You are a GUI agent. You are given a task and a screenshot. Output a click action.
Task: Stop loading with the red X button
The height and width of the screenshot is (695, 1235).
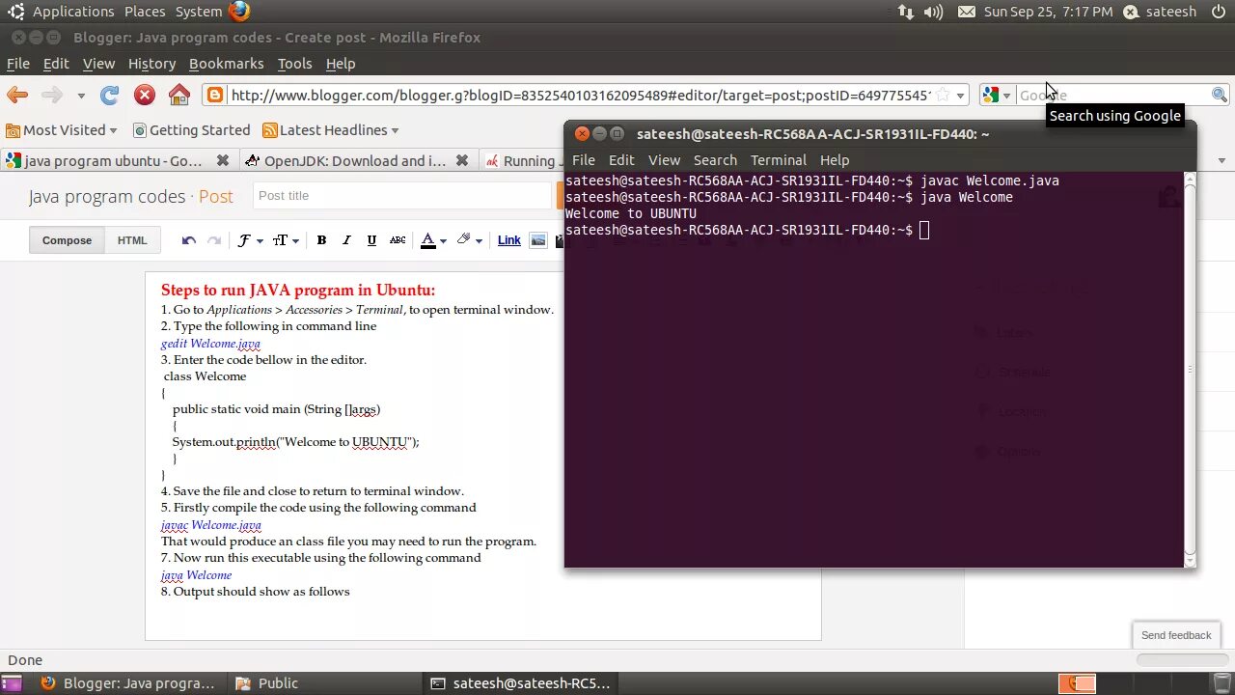pos(145,95)
